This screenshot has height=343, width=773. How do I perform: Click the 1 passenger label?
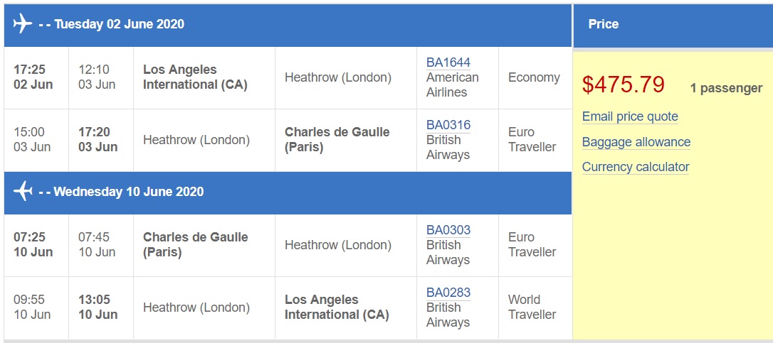tap(726, 88)
